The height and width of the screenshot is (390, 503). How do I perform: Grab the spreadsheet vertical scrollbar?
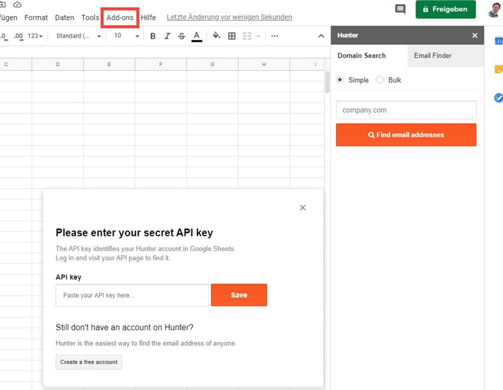click(327, 82)
